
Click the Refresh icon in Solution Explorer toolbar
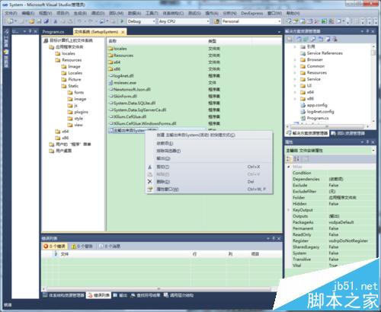point(306,39)
